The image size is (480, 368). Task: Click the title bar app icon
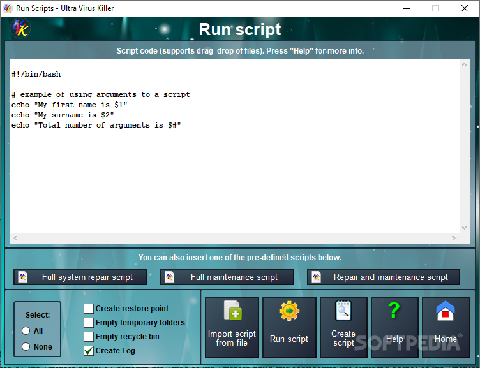[x=8, y=8]
